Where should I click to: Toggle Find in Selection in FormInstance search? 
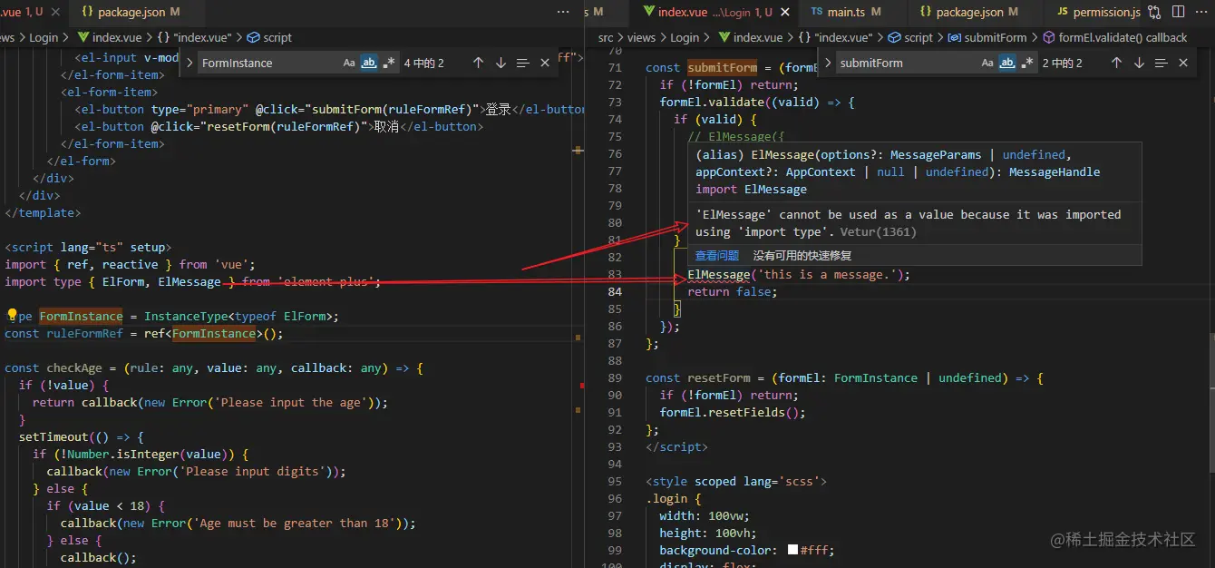[522, 64]
